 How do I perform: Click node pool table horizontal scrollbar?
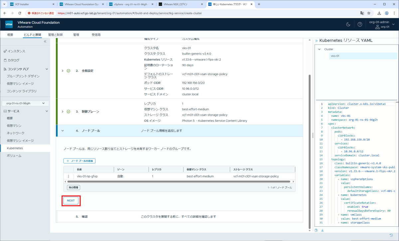[x=179, y=181]
